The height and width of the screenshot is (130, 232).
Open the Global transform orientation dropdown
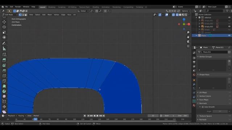coord(83,11)
